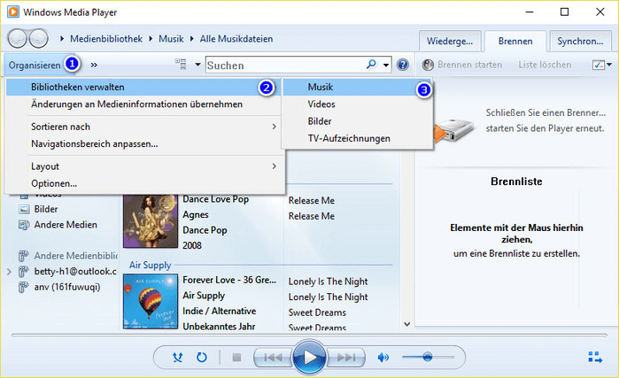
Task: Click Liste löschen button
Action: 545,65
